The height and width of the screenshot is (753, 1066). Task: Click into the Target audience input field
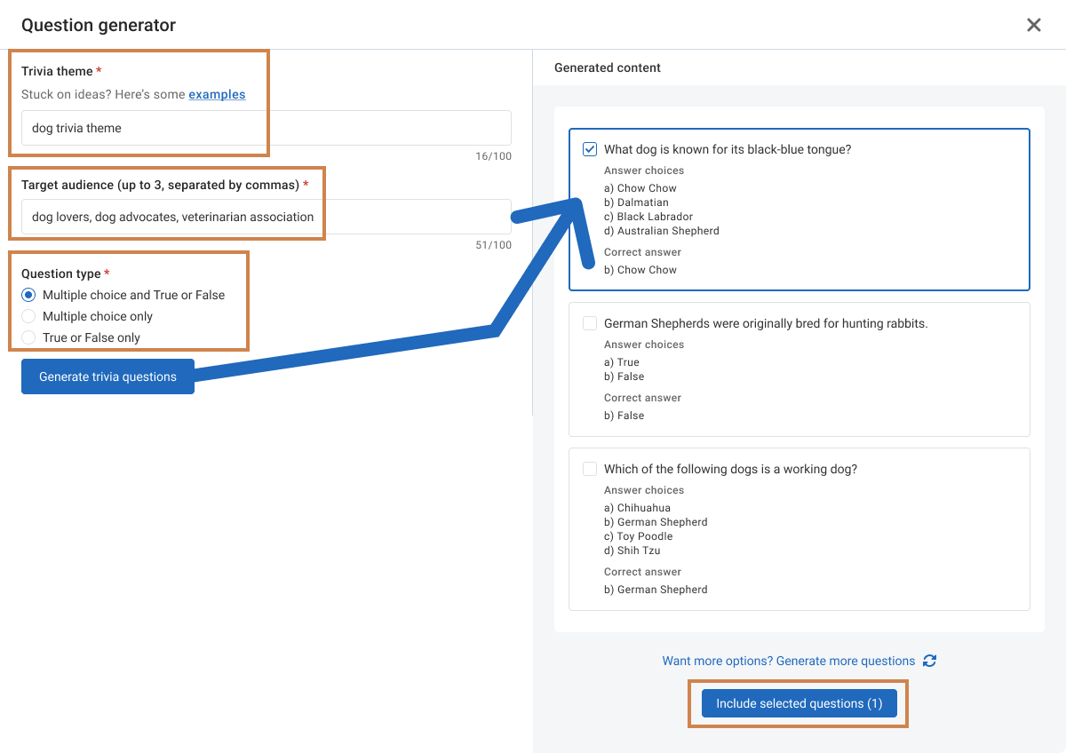click(x=266, y=217)
